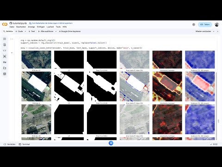This screenshot has height=167, width=222.
Task: Open the Variablen panel
Action: 10,144
